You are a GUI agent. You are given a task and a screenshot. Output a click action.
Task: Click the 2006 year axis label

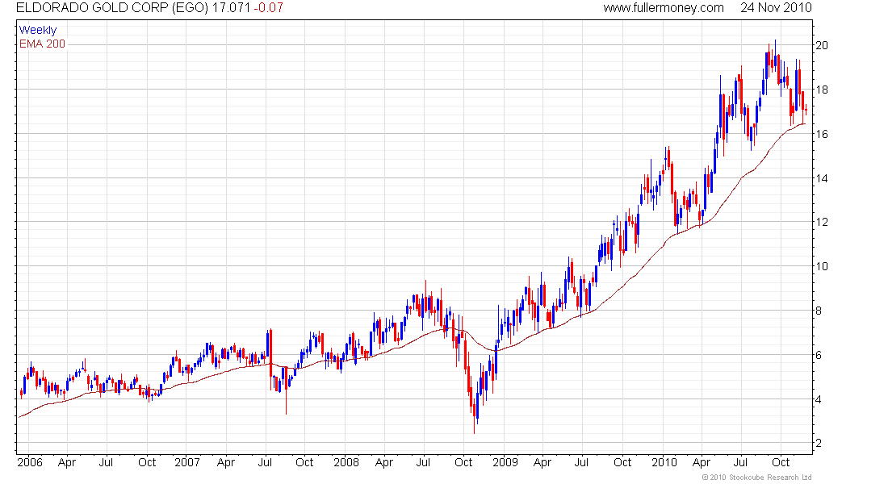(x=30, y=462)
